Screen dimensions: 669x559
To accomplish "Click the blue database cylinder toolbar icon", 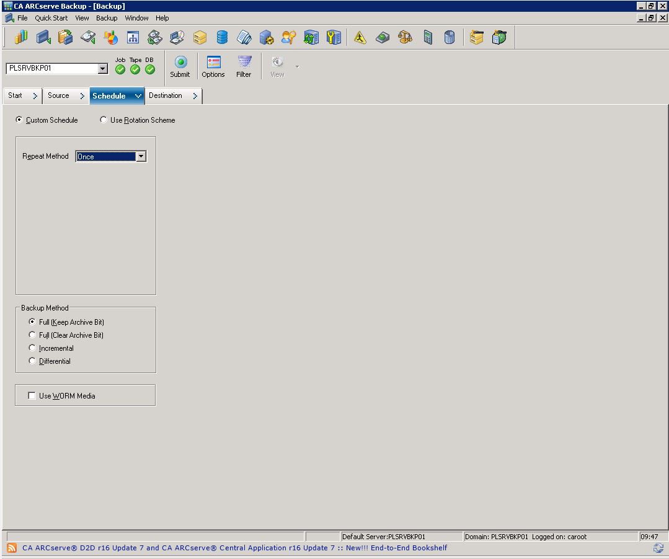I will [x=222, y=38].
